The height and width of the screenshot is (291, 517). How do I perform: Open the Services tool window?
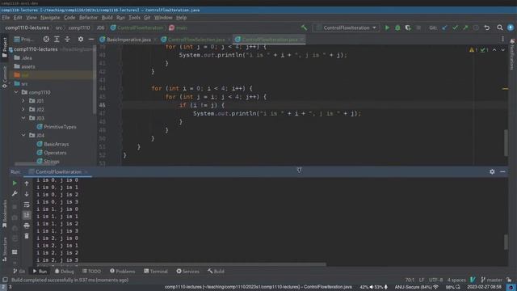(x=187, y=272)
